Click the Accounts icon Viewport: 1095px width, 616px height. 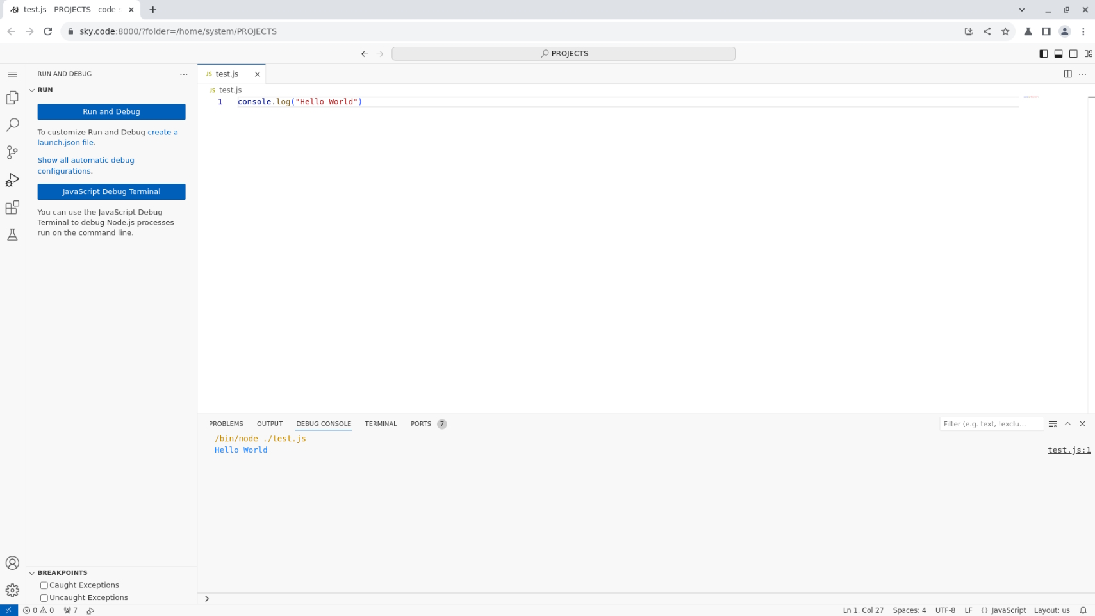(12, 563)
